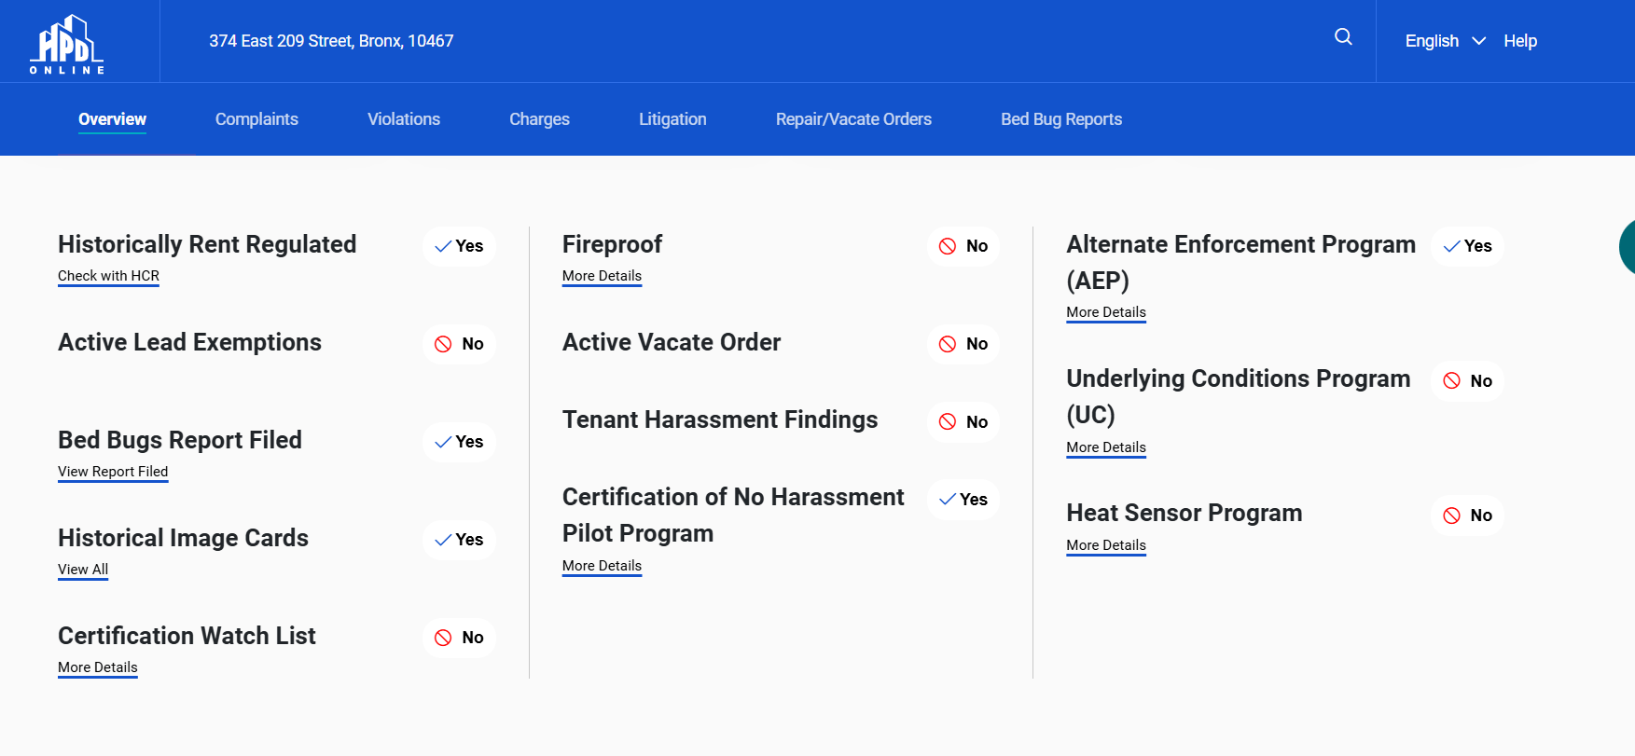
Task: Click the Historically Rent Regulated heading
Action: coord(207,244)
